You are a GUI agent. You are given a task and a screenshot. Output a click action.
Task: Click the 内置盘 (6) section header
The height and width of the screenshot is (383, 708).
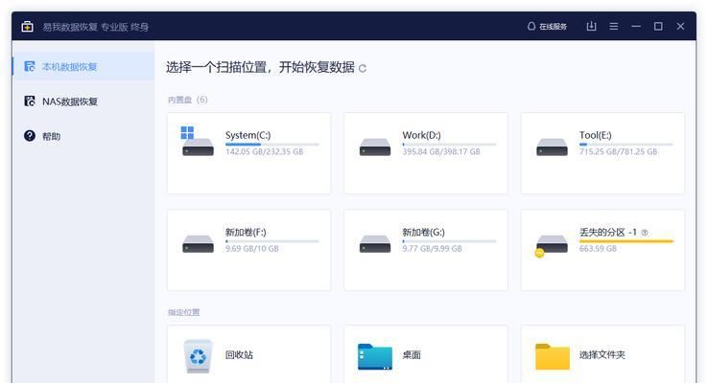[188, 100]
